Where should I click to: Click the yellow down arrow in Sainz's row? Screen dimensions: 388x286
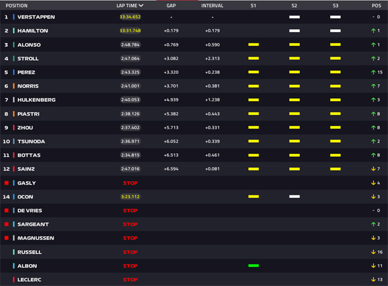[374, 169]
